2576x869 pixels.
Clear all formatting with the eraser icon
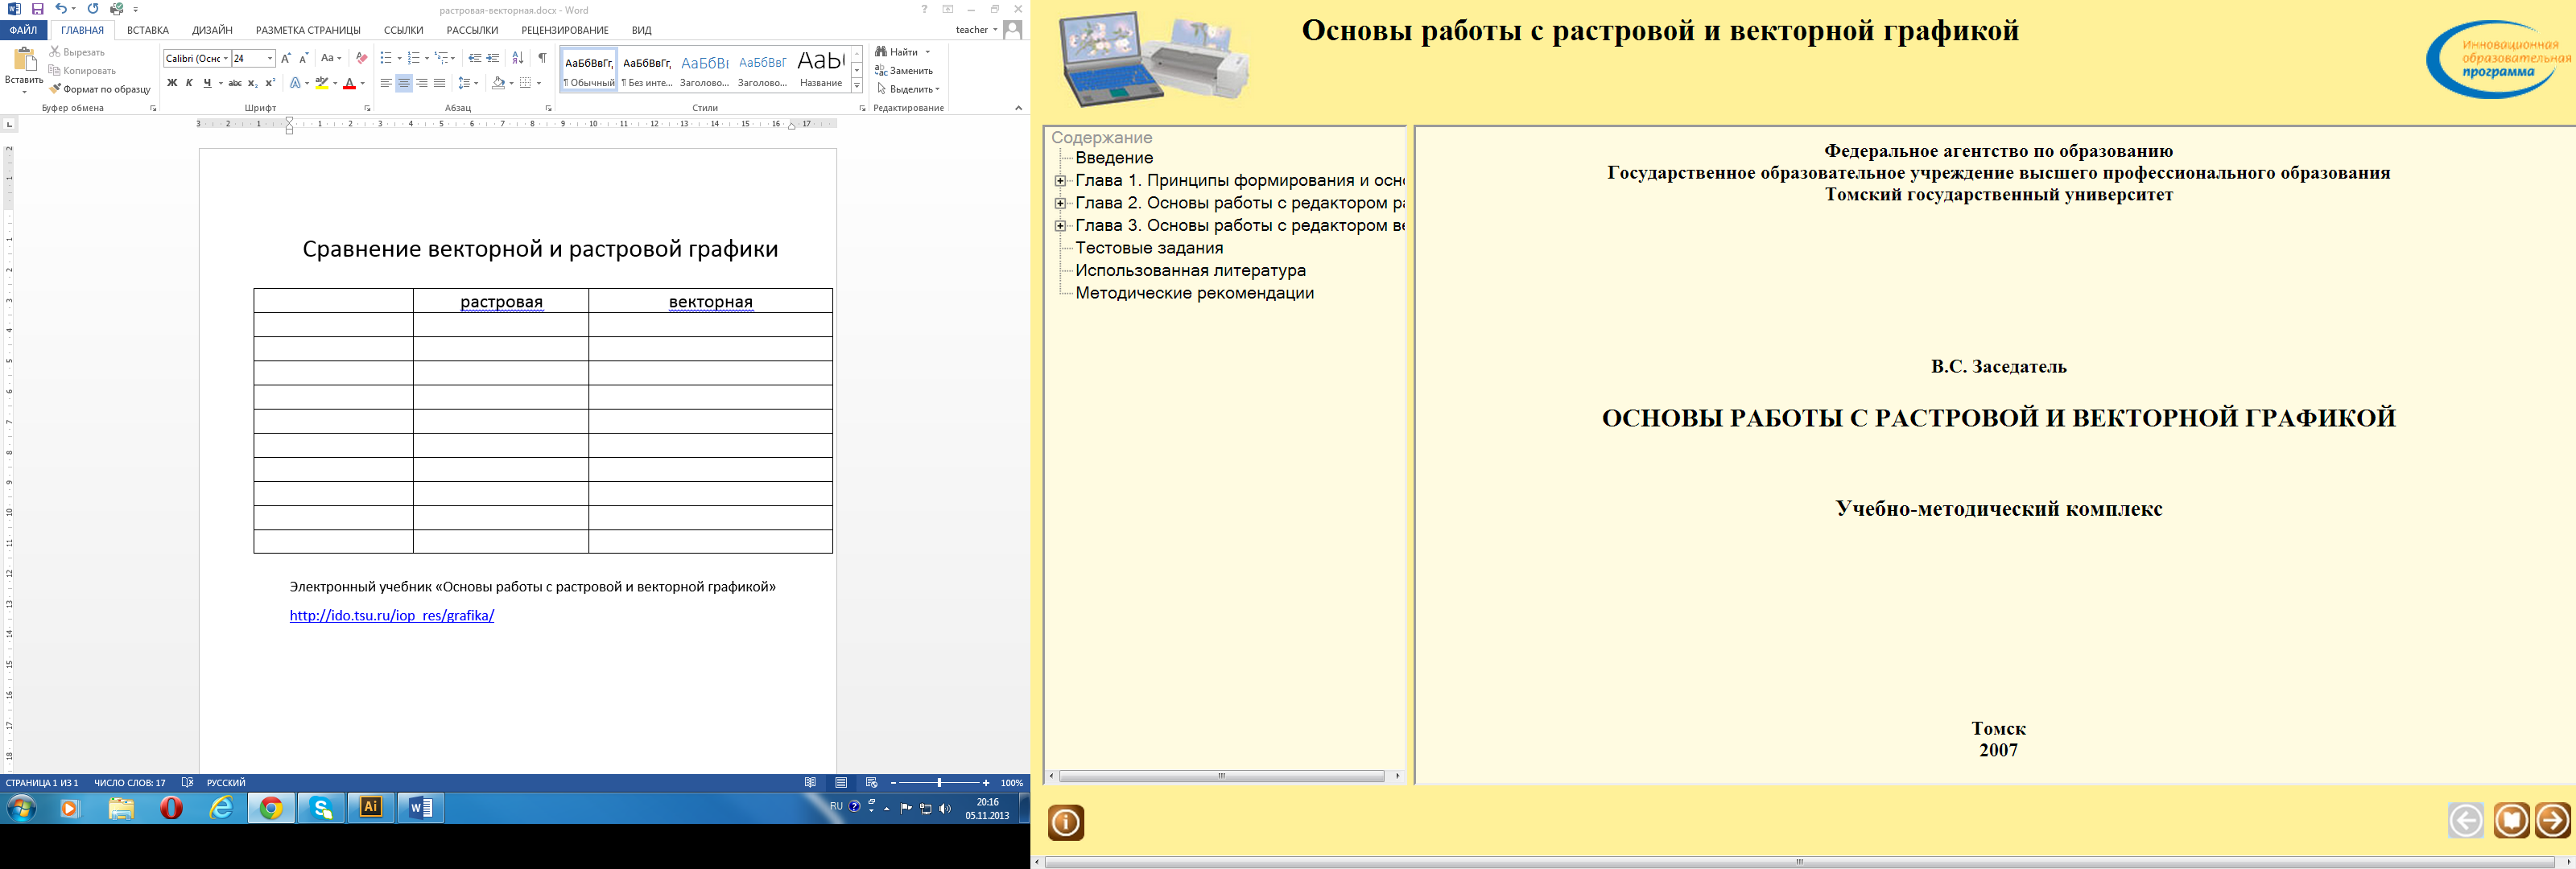(361, 58)
